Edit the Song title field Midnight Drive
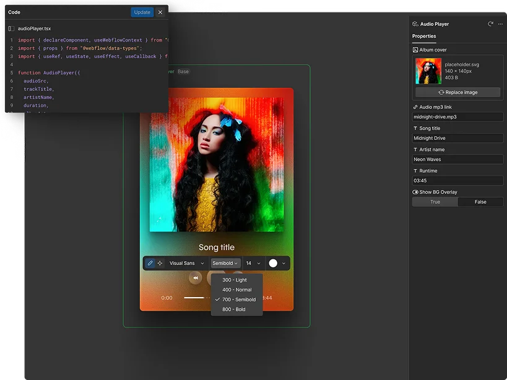507x380 pixels. (x=457, y=138)
